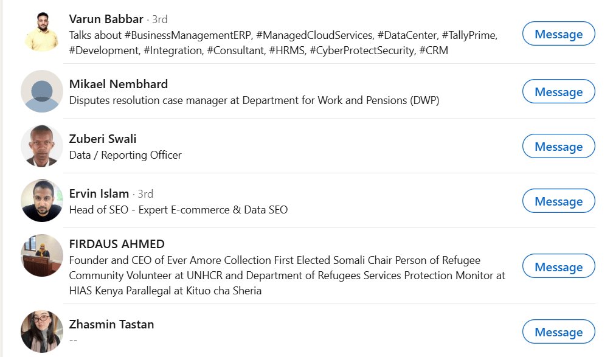This screenshot has height=357, width=613.
Task: Click Mikael Nembhard's default avatar icon
Action: click(42, 91)
